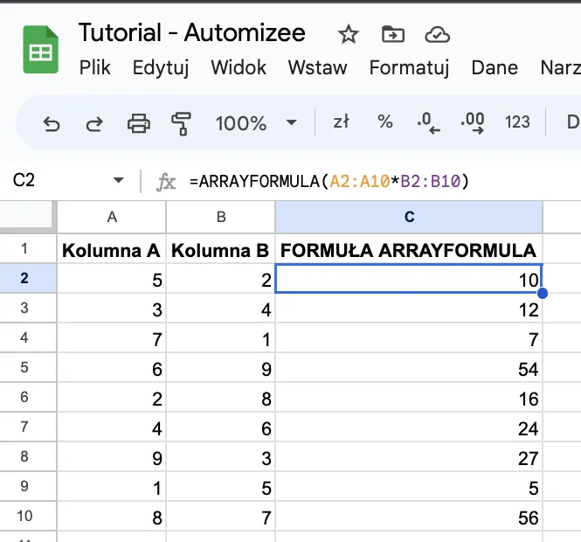Image resolution: width=581 pixels, height=542 pixels.
Task: Apply percent format
Action: point(385,122)
